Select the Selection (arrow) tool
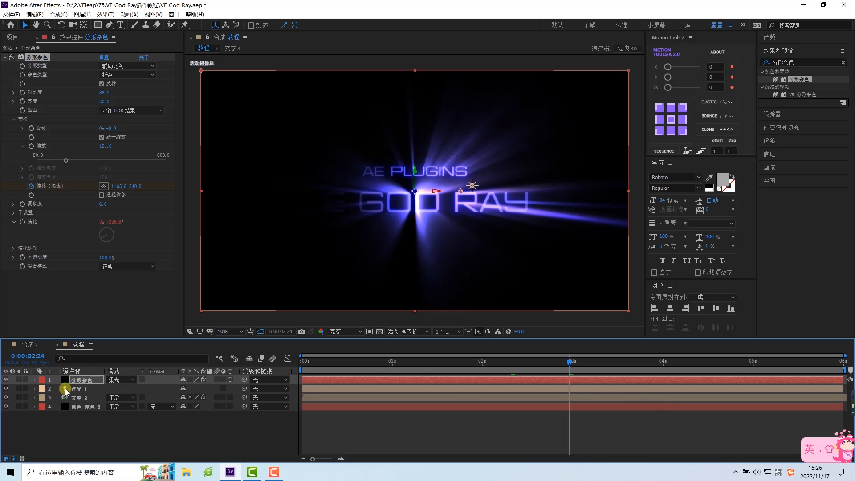The image size is (855, 481). tap(25, 25)
